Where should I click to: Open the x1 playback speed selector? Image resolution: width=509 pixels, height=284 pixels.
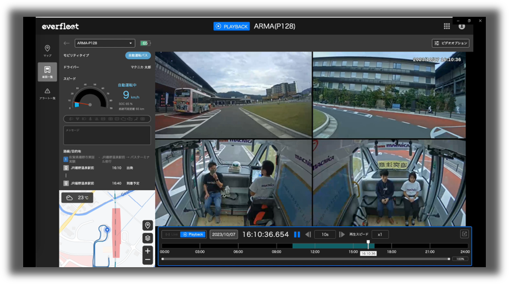380,235
